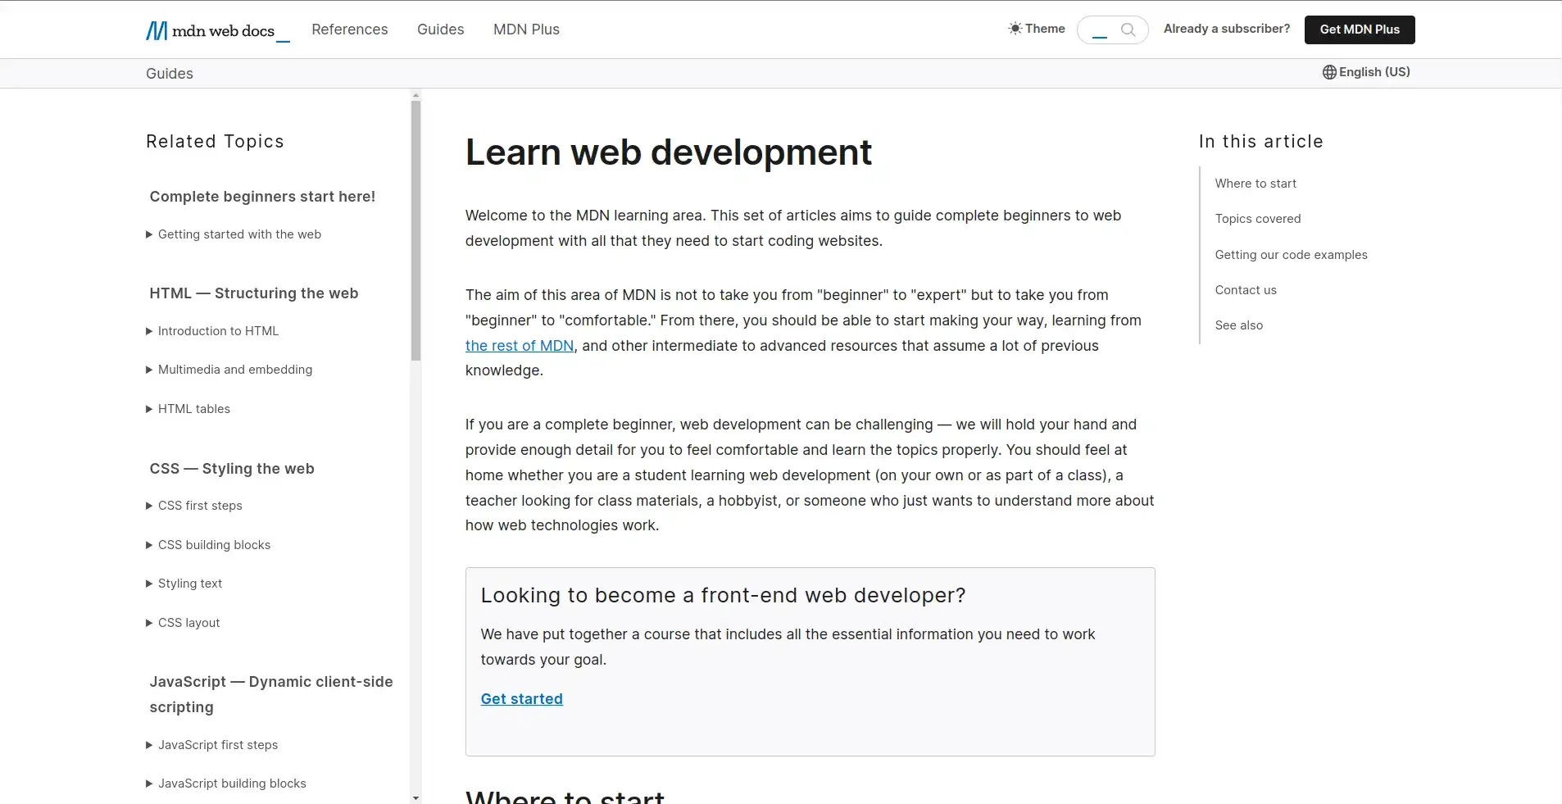Screen dimensions: 1562x804
Task: Open the rest of MDN link
Action: pos(519,345)
